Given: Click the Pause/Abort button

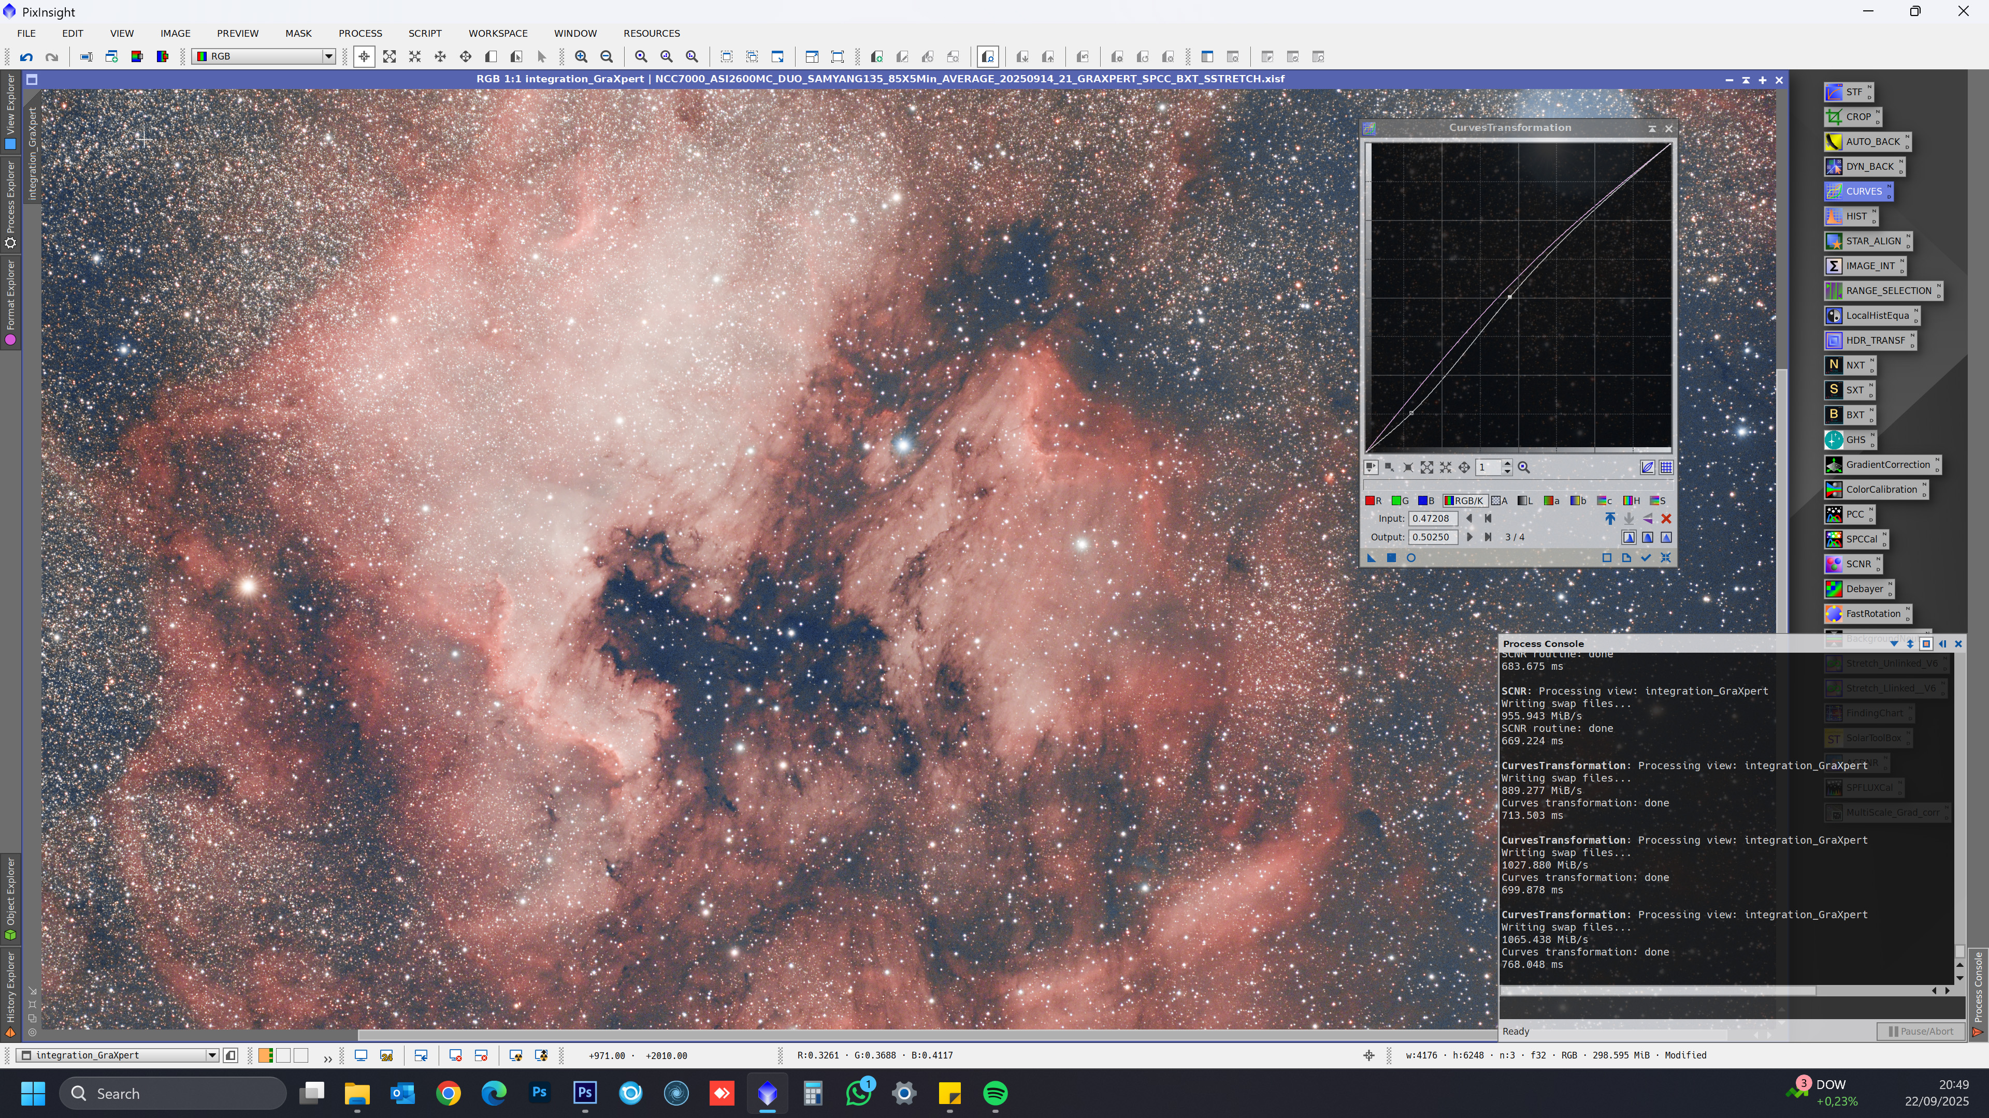Looking at the screenshot, I should click(1920, 1032).
